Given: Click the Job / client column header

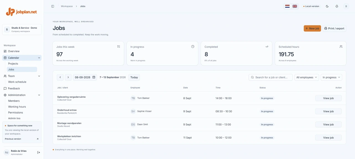Looking at the screenshot, I should [x=62, y=88].
